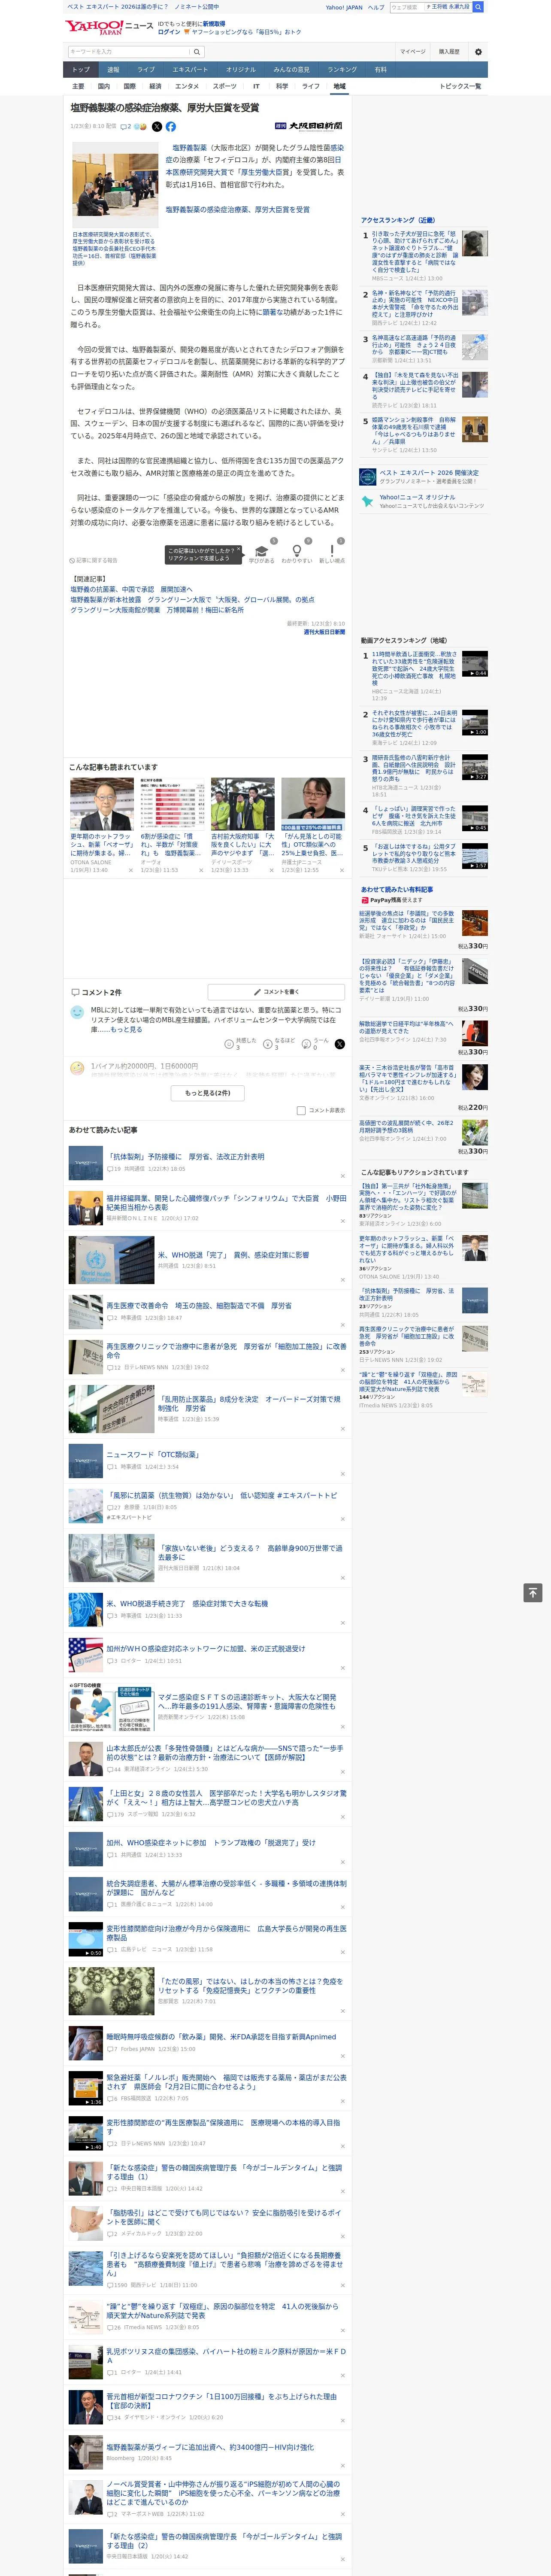Image resolution: width=551 pixels, height=2576 pixels.
Task: Click the 有料 tab
Action: 381,70
